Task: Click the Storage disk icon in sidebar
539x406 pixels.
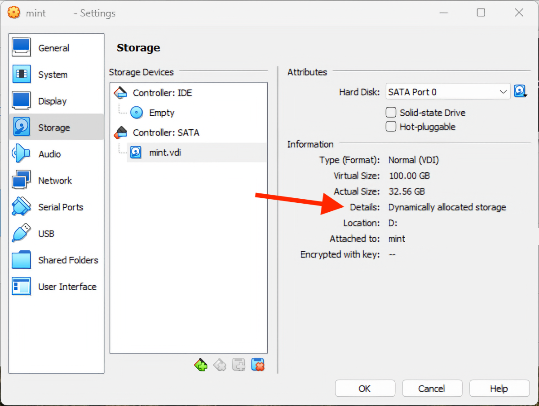Action: [22, 127]
